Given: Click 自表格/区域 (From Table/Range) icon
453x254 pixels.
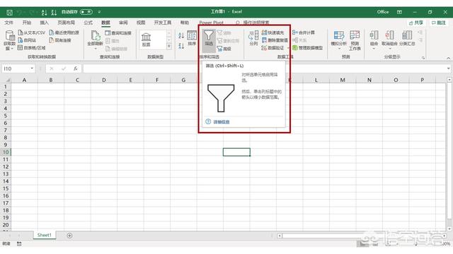Looking at the screenshot, I should [x=21, y=47].
